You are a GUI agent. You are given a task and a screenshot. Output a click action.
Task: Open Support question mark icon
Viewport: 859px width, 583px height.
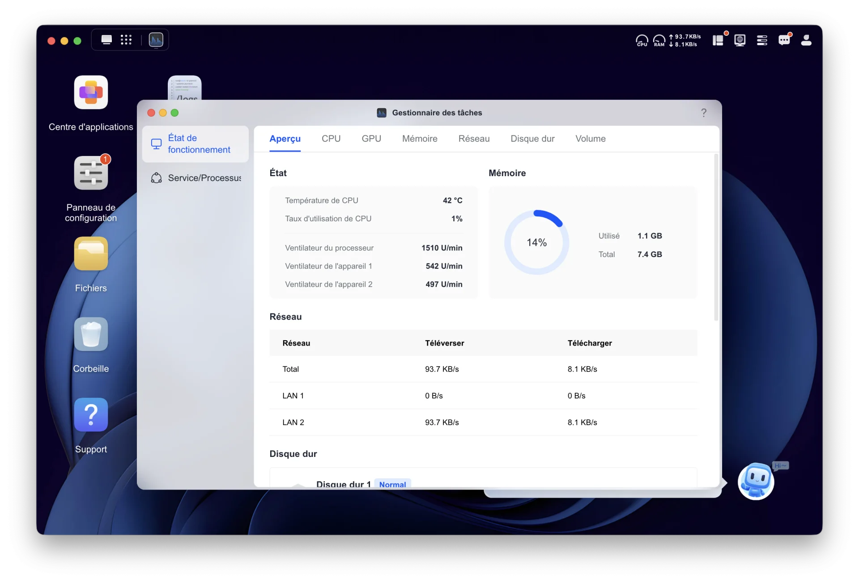(91, 414)
